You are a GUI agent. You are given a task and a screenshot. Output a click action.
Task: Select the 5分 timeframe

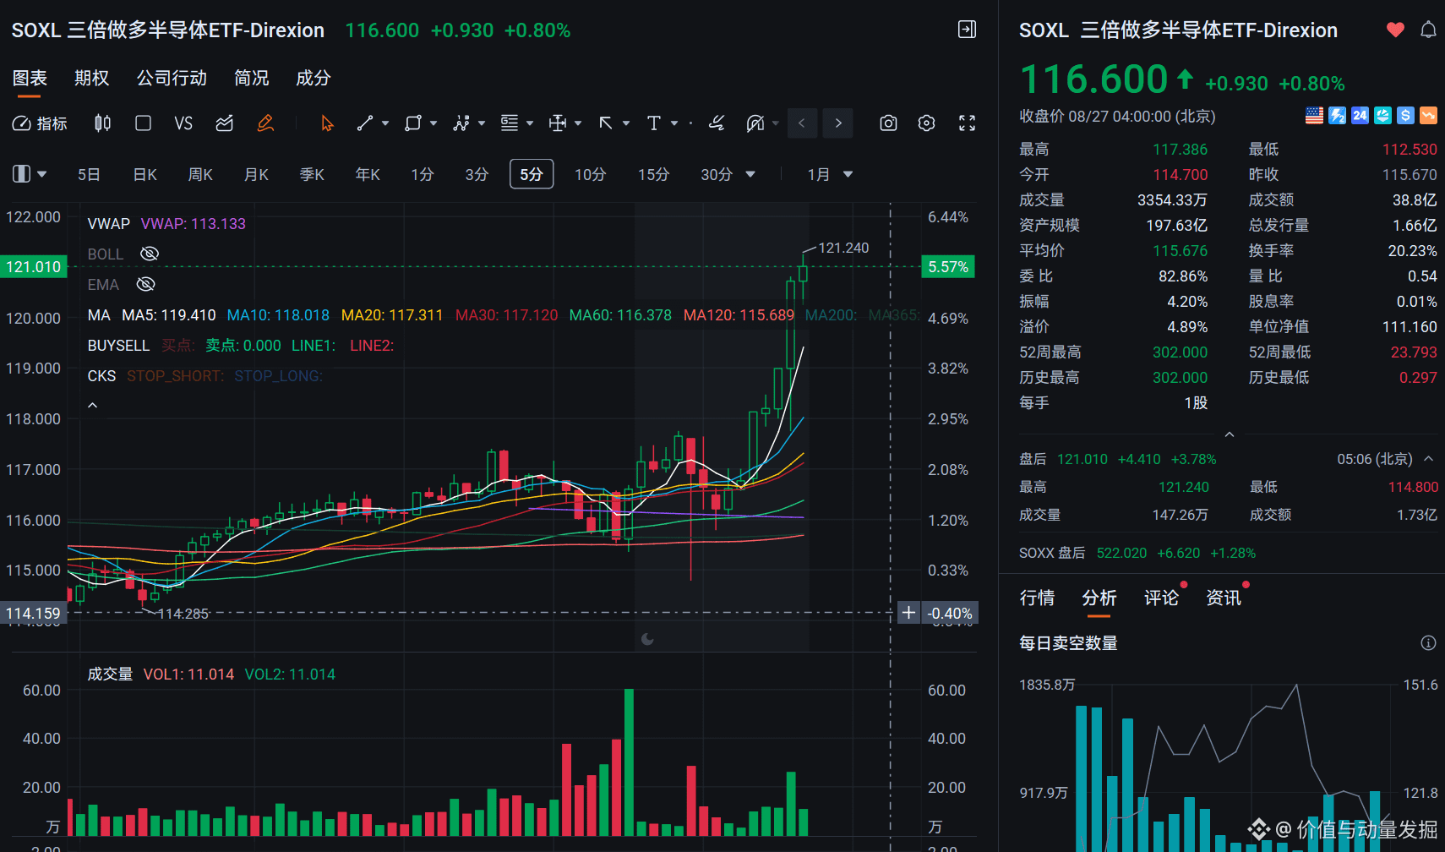coord(532,174)
